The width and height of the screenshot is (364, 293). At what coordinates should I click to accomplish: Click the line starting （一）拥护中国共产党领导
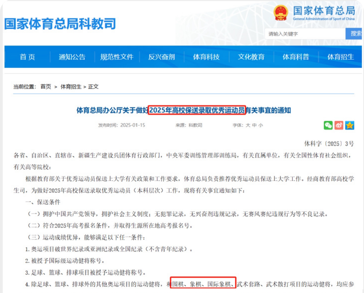point(178,214)
